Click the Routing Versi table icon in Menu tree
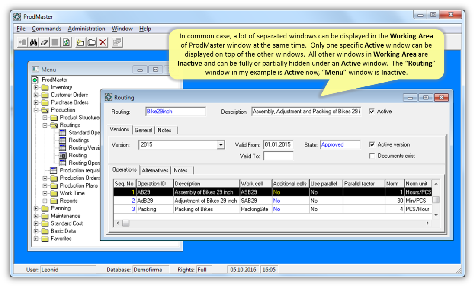 [62, 148]
